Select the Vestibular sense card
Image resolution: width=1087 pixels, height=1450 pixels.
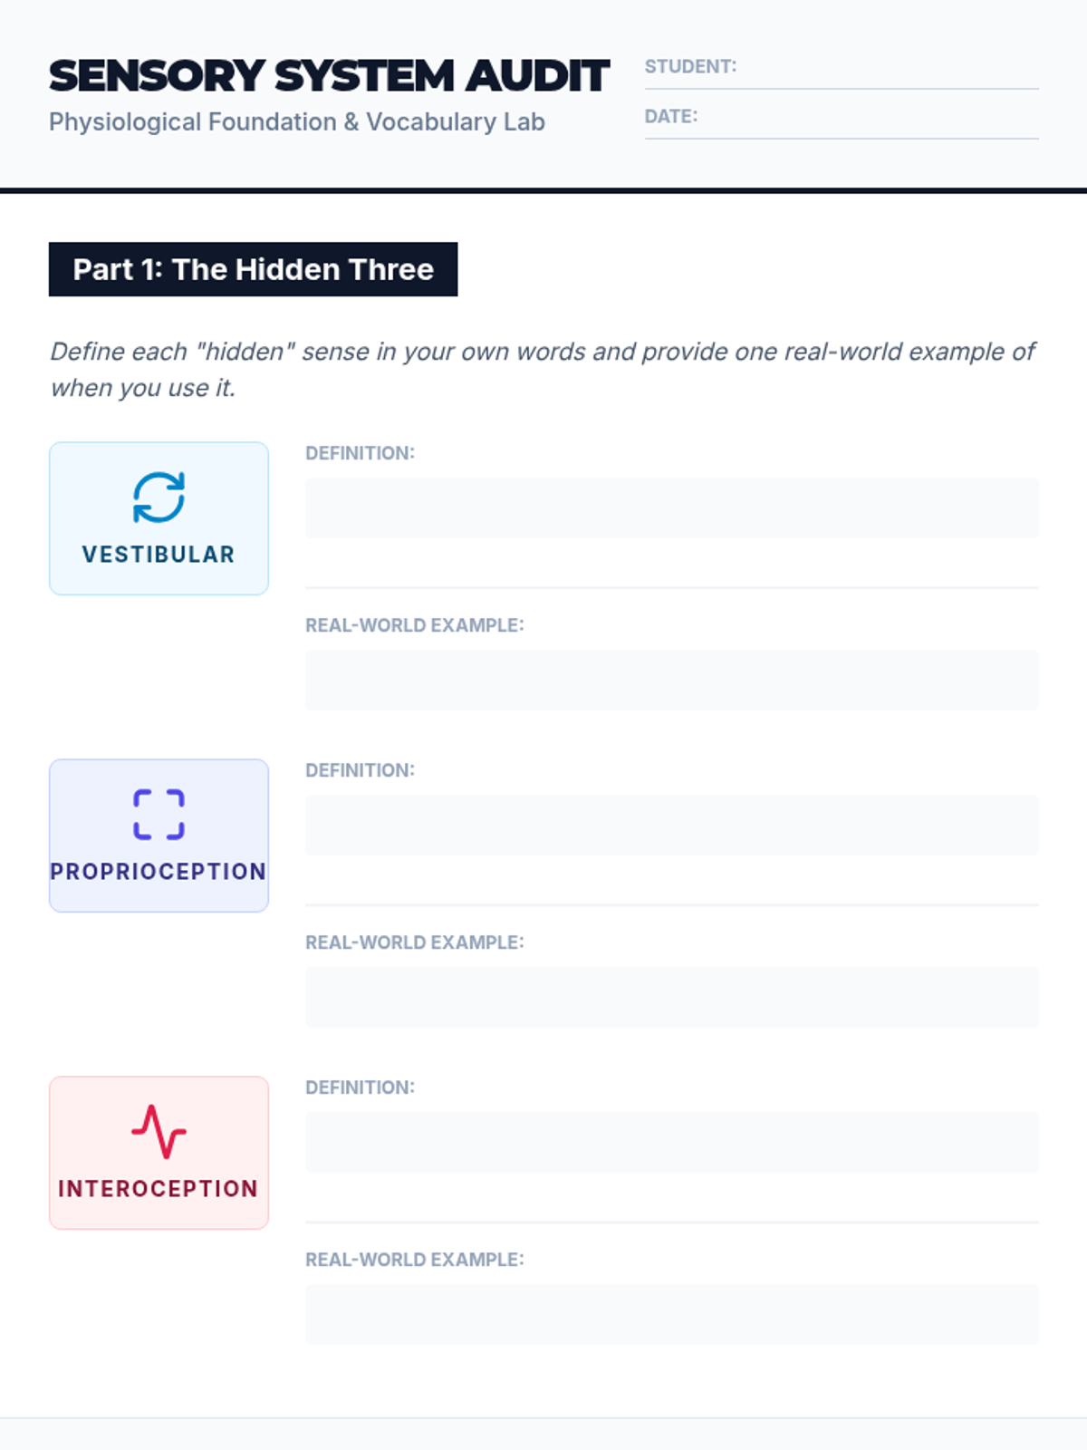point(159,518)
